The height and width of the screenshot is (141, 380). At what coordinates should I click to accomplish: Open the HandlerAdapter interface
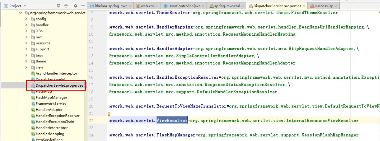(x=49, y=110)
